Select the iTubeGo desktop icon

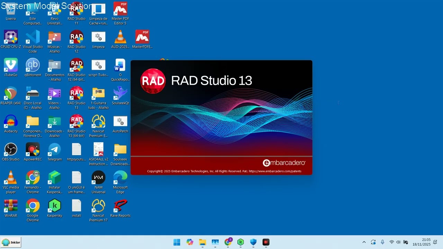click(x=11, y=67)
